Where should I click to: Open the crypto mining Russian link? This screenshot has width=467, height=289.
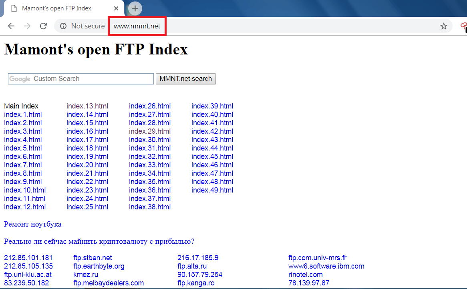99,241
